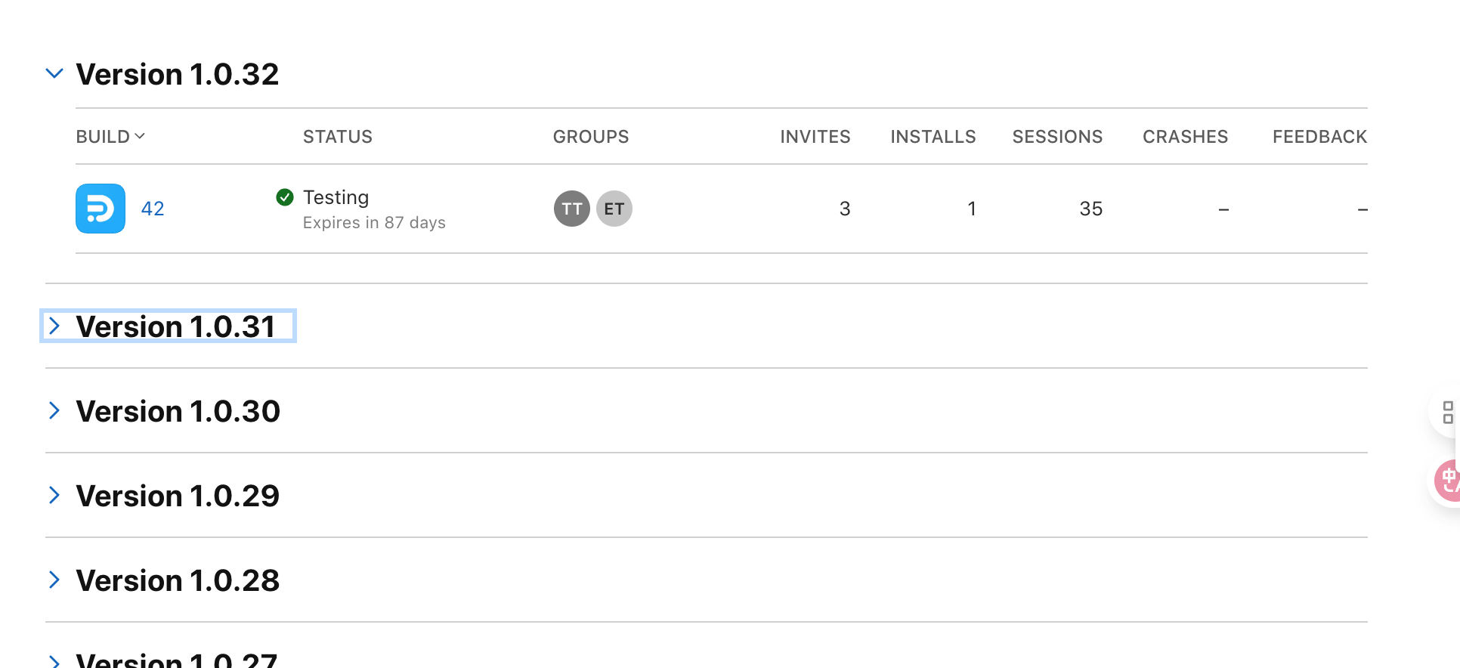Expand the Version 1.0.31 section
This screenshot has height=668, width=1460.
54,326
